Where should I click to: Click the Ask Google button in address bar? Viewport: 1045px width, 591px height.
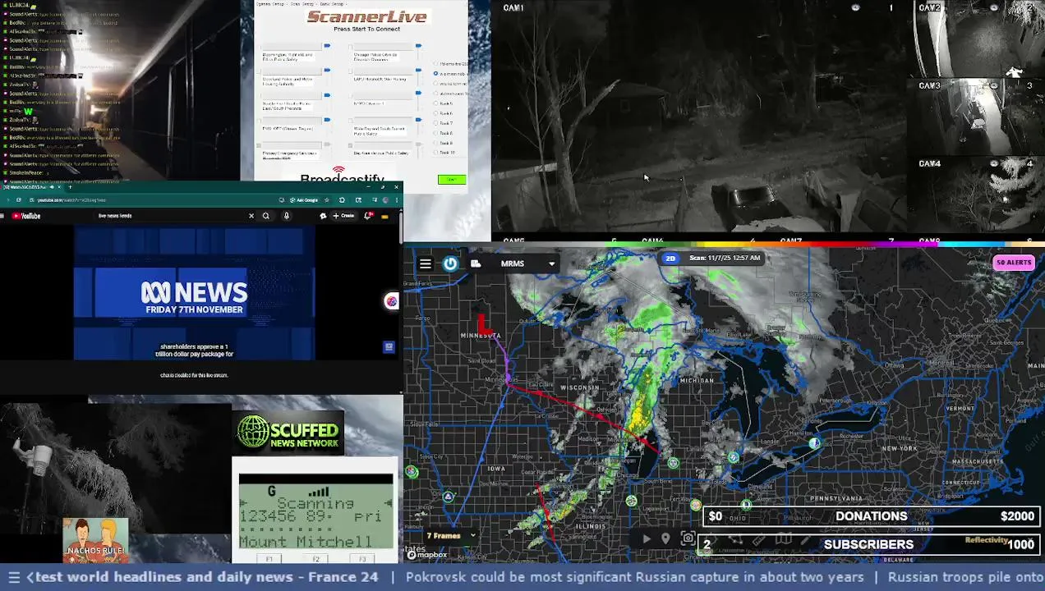click(x=304, y=200)
